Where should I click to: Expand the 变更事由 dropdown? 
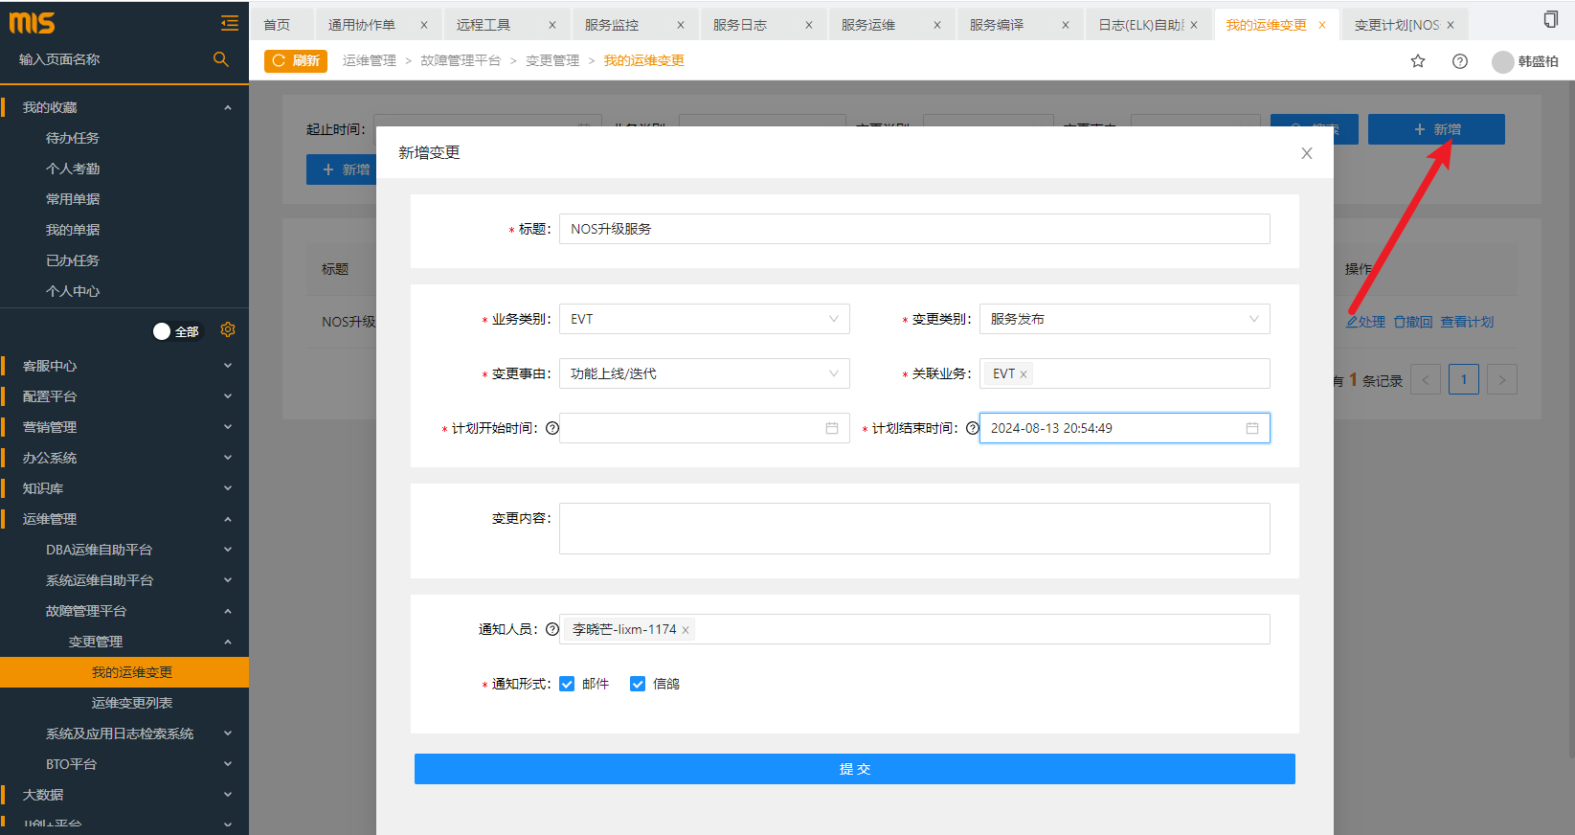pyautogui.click(x=704, y=373)
